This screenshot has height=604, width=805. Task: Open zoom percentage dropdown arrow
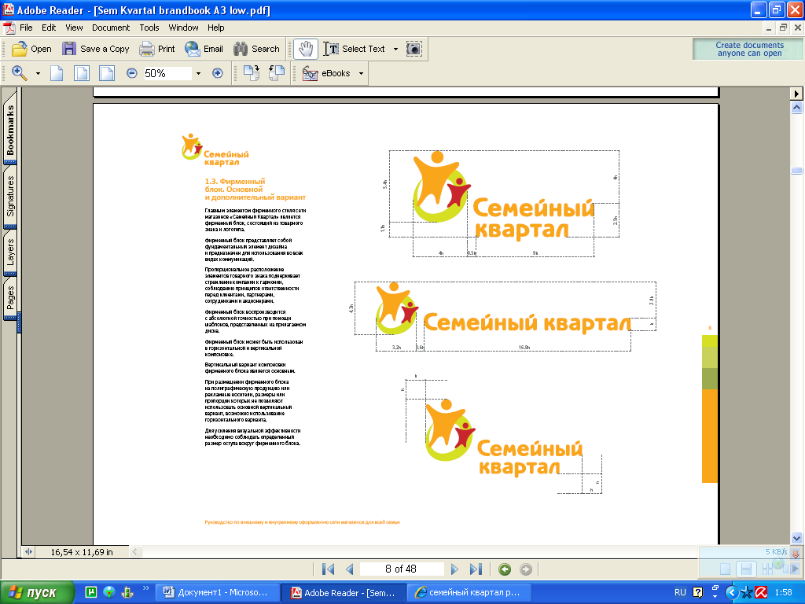tap(198, 73)
